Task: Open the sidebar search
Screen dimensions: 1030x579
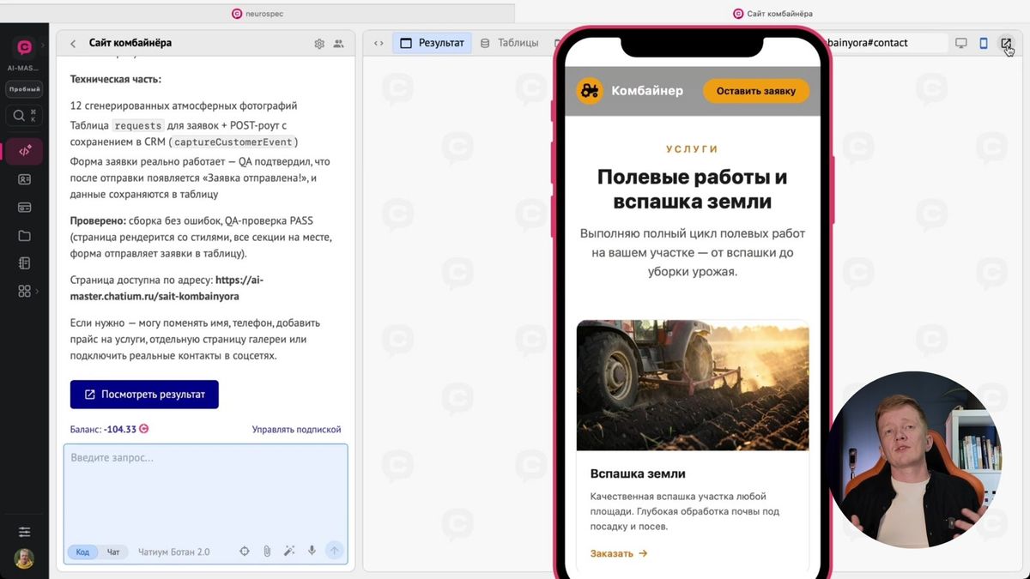Action: coord(24,115)
